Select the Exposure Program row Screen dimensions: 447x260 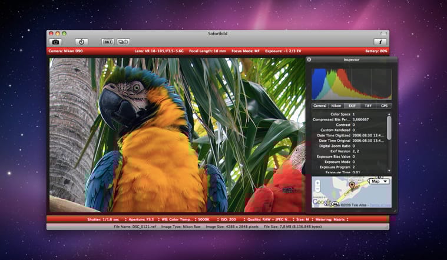point(349,167)
